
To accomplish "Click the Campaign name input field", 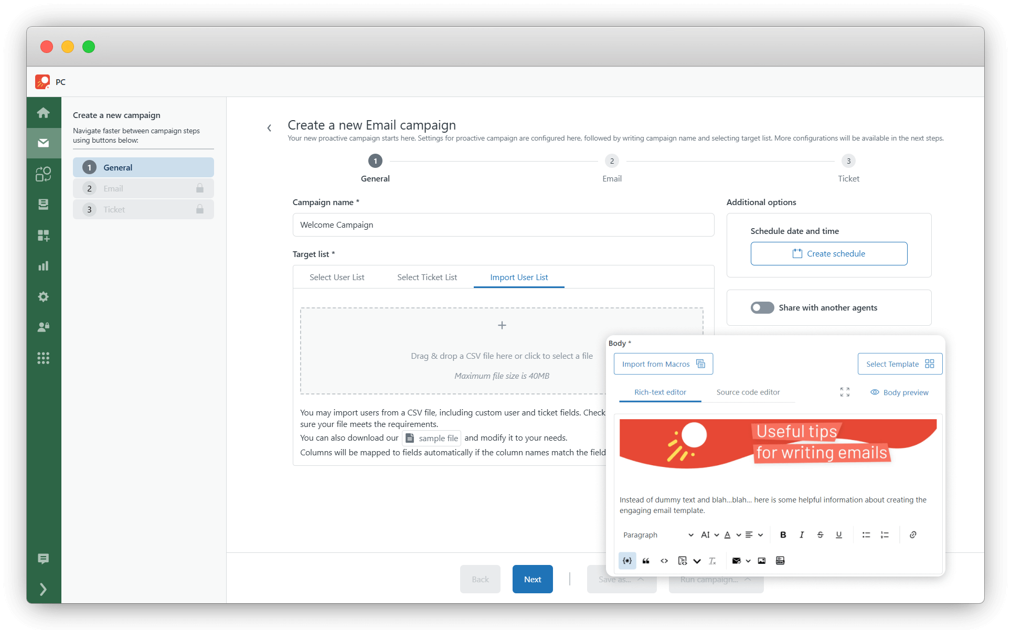I will point(503,225).
